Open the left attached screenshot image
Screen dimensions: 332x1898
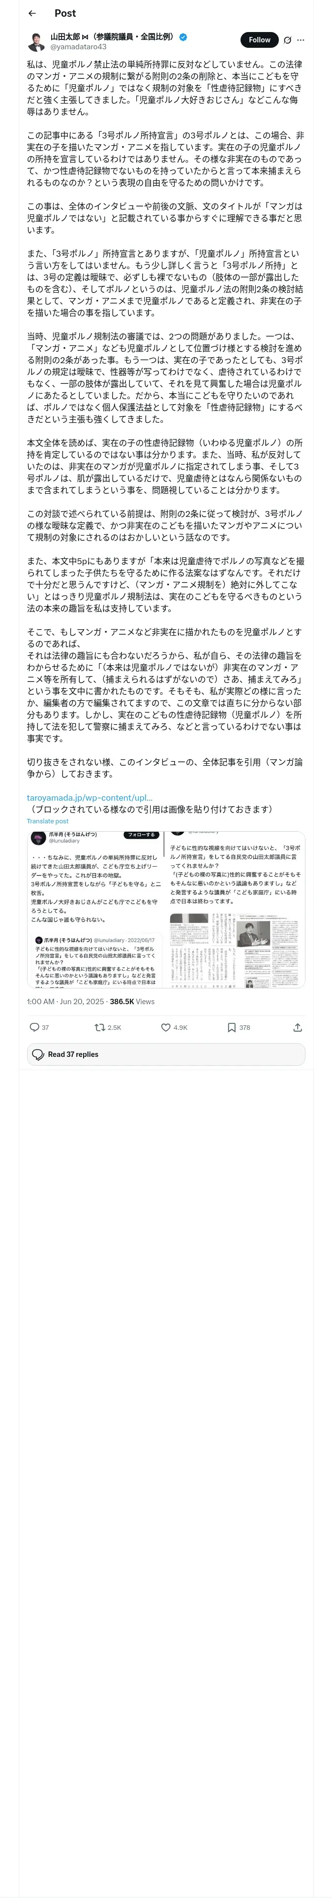[x=95, y=909]
